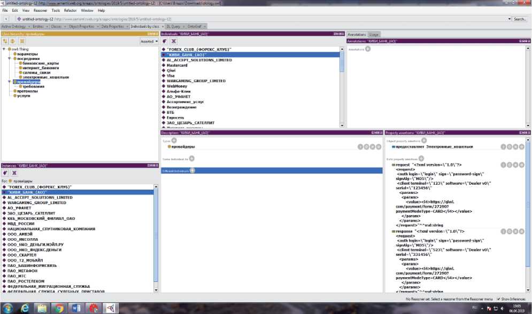Select ПАО_МЕГАФОН in Instances list
Viewport: 532px width, 314px height.
click(22, 271)
